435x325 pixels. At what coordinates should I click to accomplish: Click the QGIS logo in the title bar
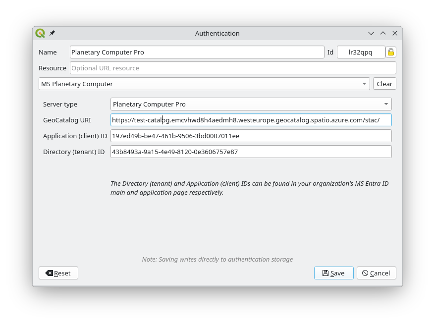pyautogui.click(x=40, y=33)
